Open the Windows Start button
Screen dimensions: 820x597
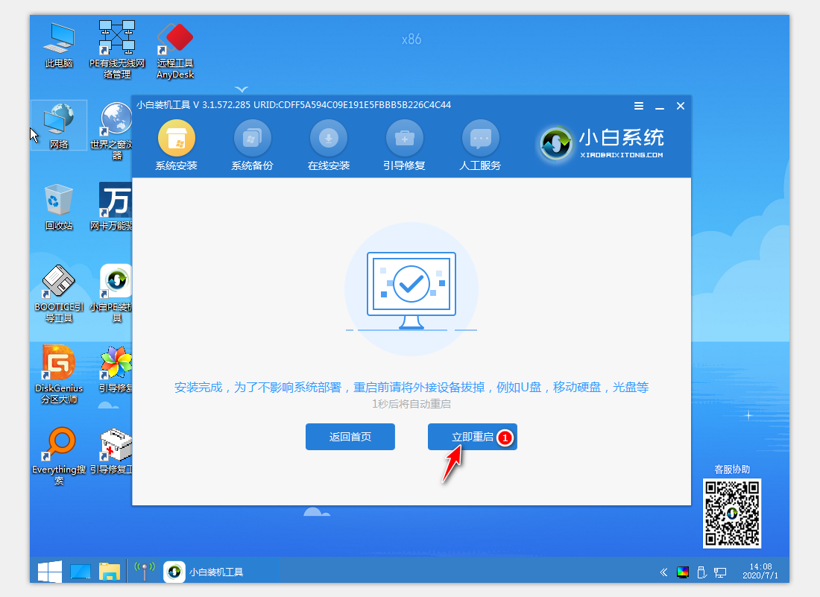click(x=50, y=572)
